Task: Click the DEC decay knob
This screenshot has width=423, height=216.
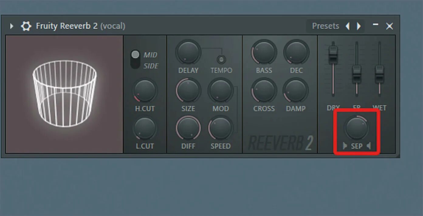Action: [x=296, y=51]
